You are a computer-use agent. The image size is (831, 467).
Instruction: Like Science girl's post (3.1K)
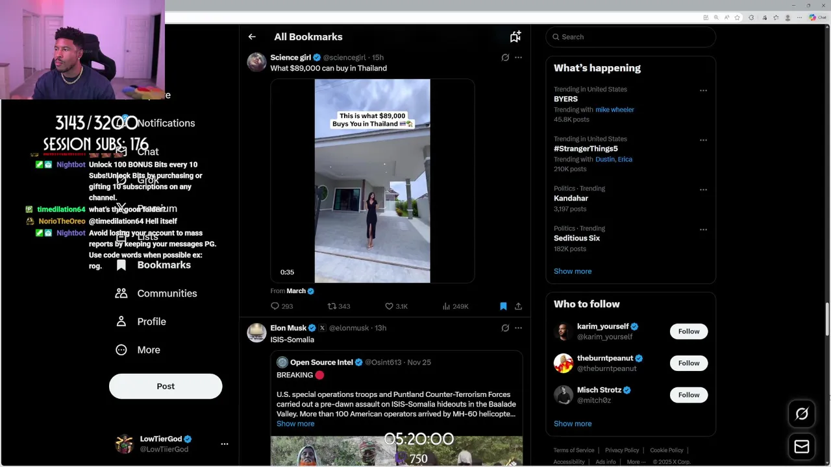(x=396, y=306)
